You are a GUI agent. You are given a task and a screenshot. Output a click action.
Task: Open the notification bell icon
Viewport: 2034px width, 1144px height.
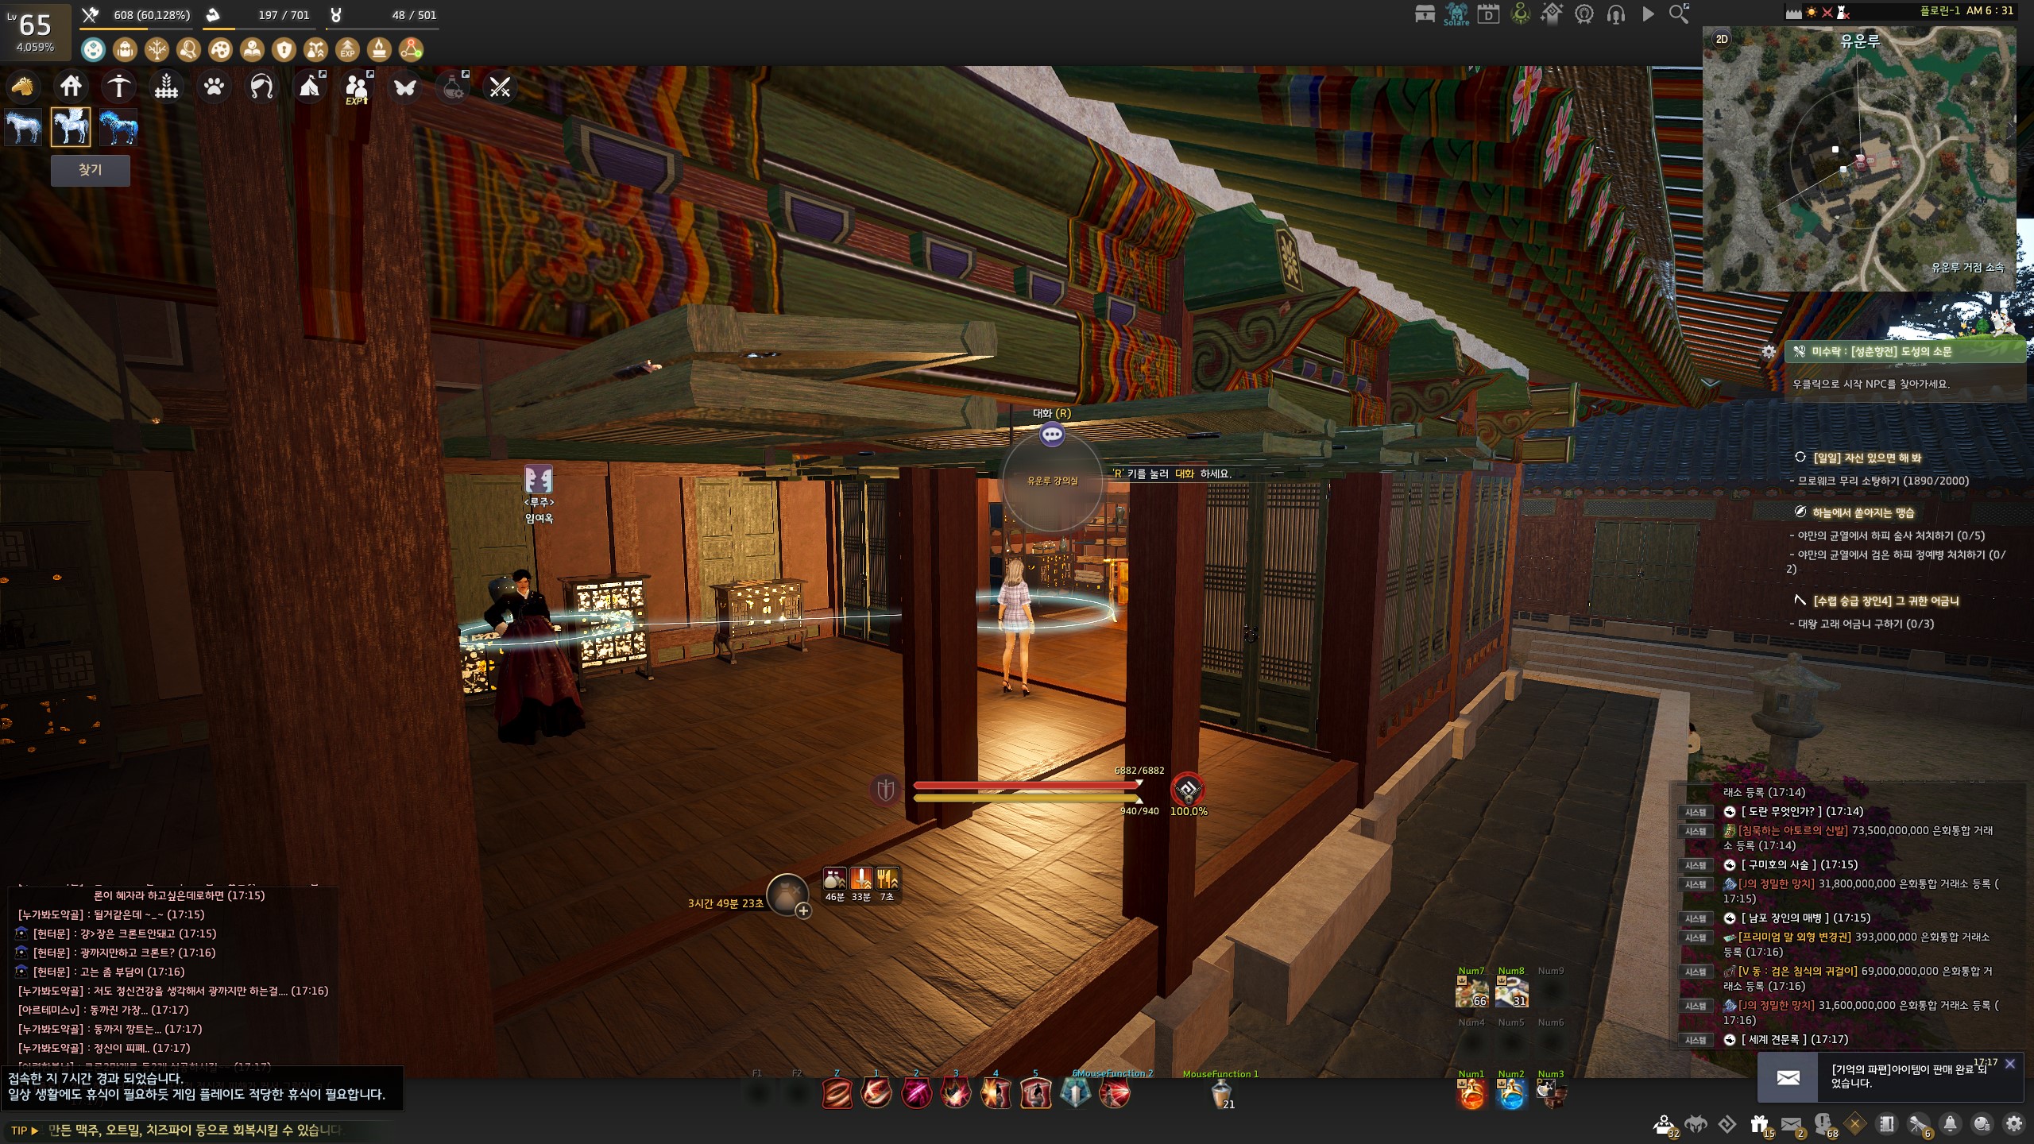(x=1950, y=1124)
